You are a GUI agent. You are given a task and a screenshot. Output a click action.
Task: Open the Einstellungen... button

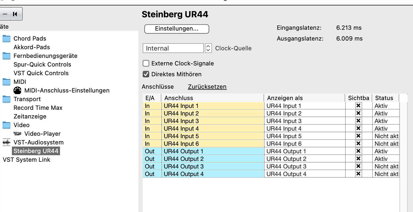[x=176, y=29]
